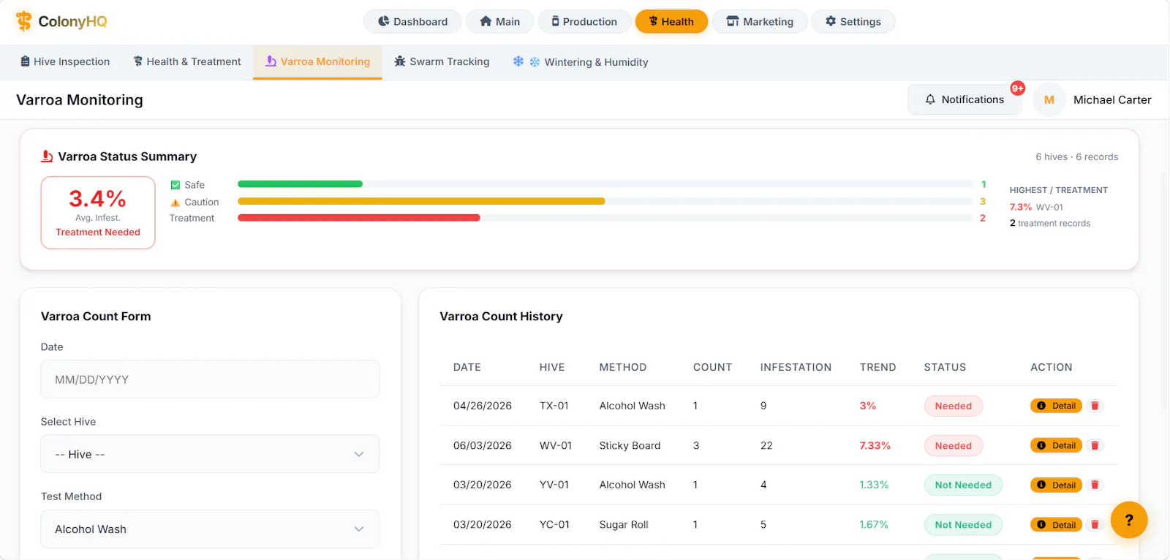The image size is (1170, 560).
Task: Click the ColonyHQ logo icon
Action: (x=24, y=21)
